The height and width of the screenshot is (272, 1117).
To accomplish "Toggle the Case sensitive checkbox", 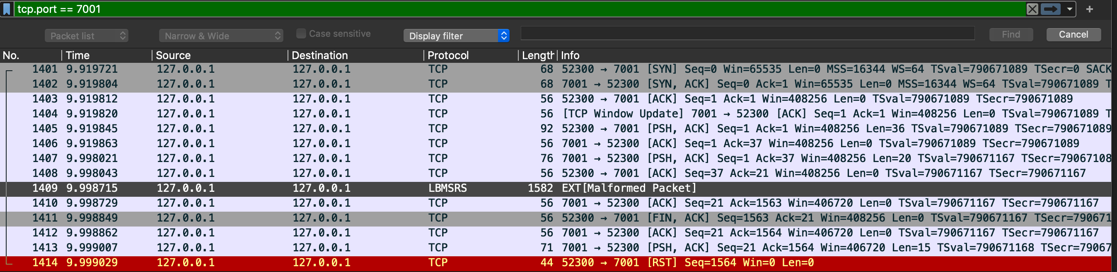I will point(301,34).
